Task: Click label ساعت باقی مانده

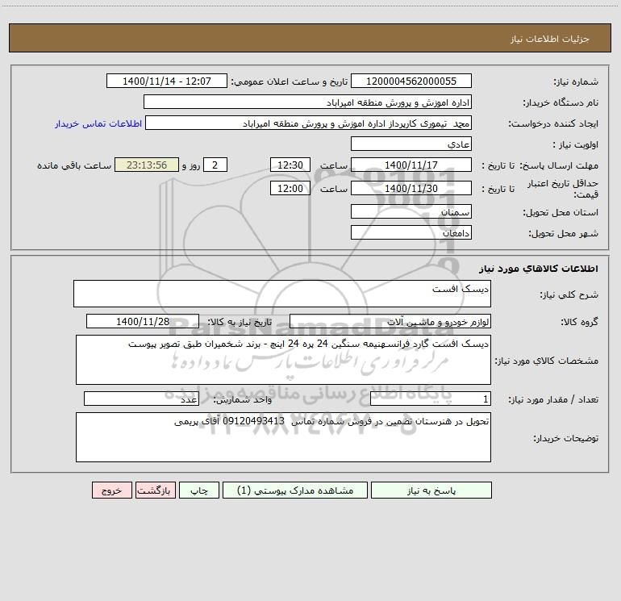Action: click(74, 165)
